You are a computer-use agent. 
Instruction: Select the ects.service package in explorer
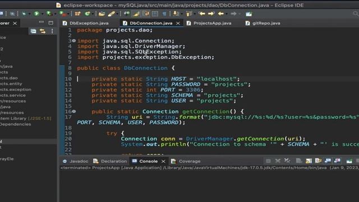pyautogui.click(x=13, y=95)
